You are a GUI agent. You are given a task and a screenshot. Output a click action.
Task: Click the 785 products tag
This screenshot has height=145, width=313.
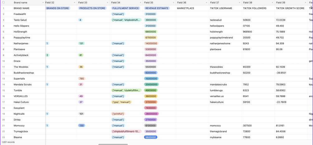(x=82, y=79)
